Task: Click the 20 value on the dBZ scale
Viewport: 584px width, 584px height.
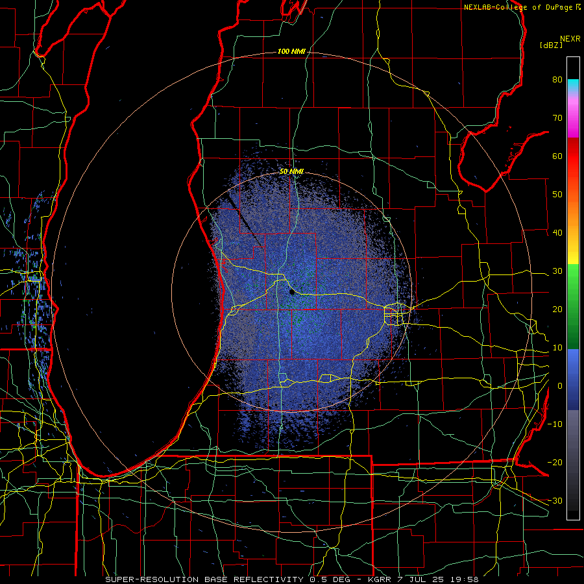Action: (x=557, y=310)
